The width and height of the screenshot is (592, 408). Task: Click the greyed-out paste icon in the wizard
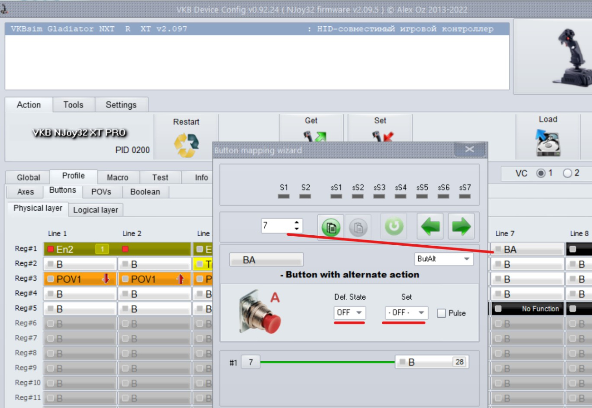click(x=358, y=227)
